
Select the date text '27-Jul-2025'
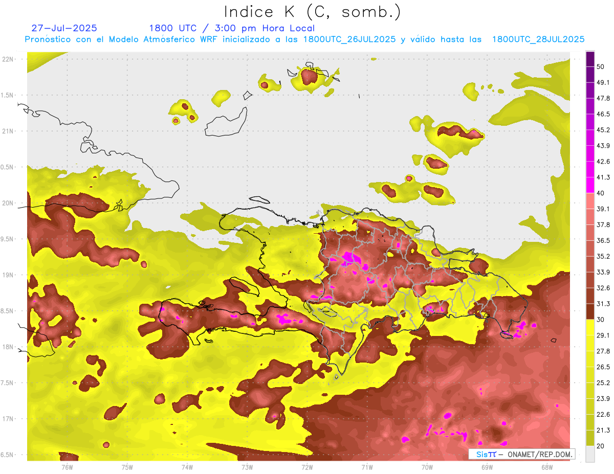click(x=64, y=28)
